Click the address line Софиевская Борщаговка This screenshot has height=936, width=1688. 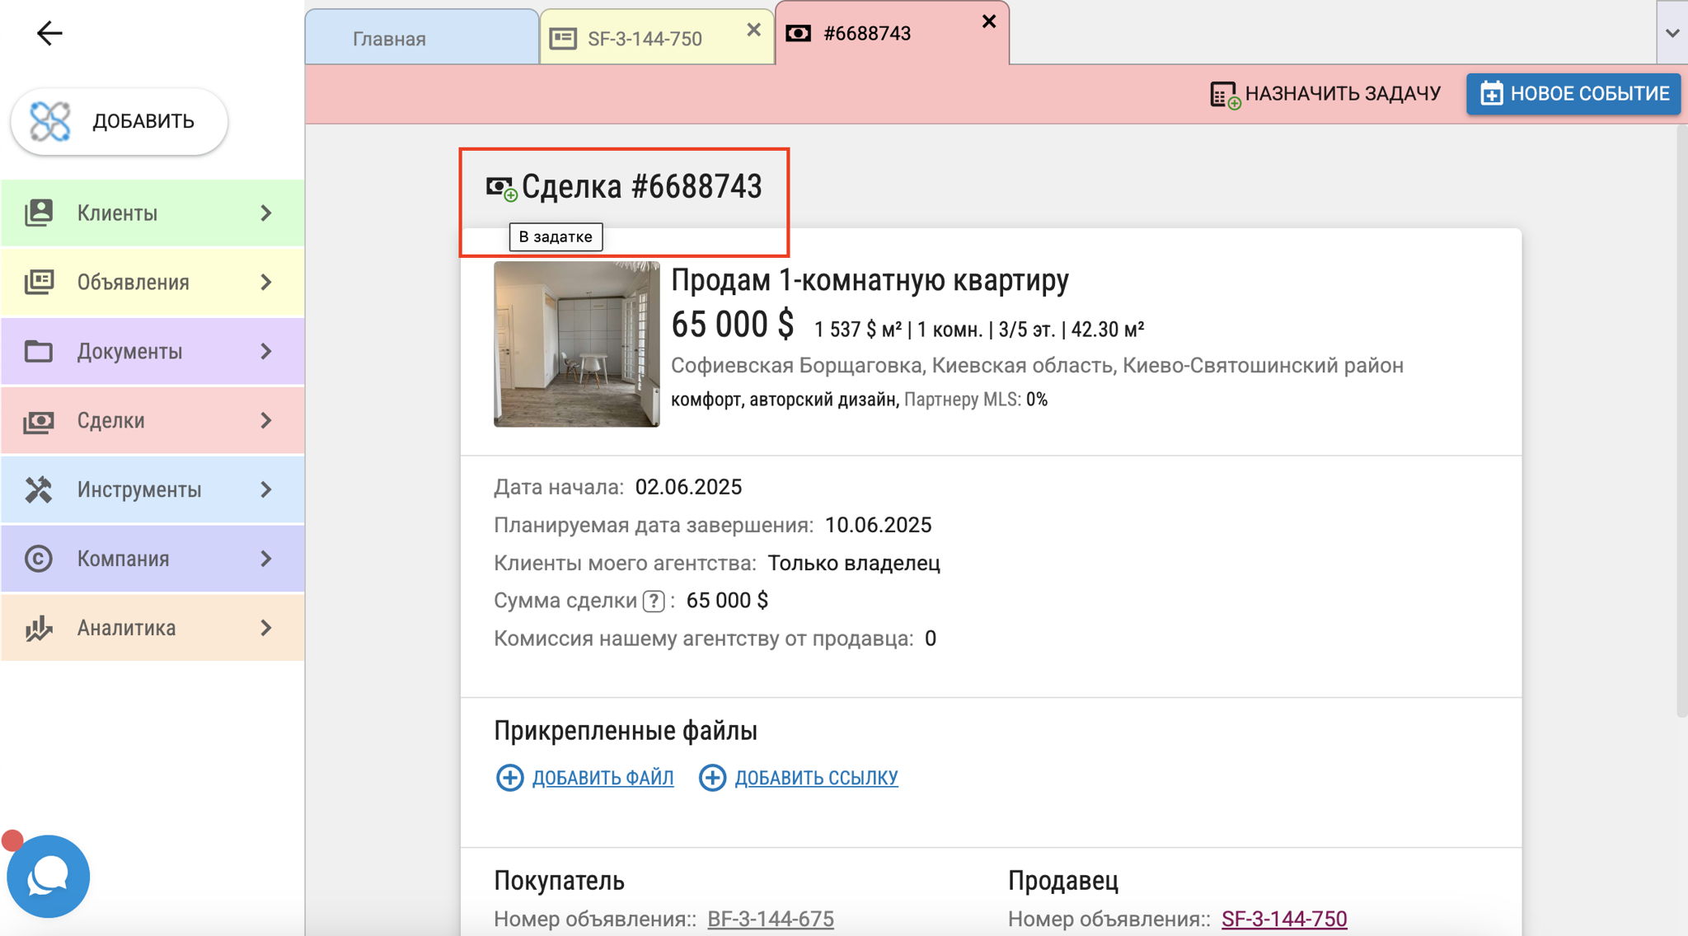[x=1037, y=365]
